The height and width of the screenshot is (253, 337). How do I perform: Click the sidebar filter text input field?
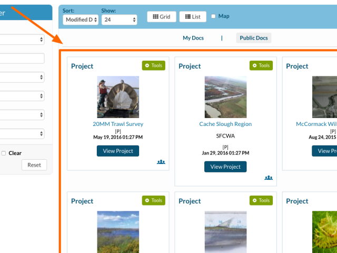(22, 59)
